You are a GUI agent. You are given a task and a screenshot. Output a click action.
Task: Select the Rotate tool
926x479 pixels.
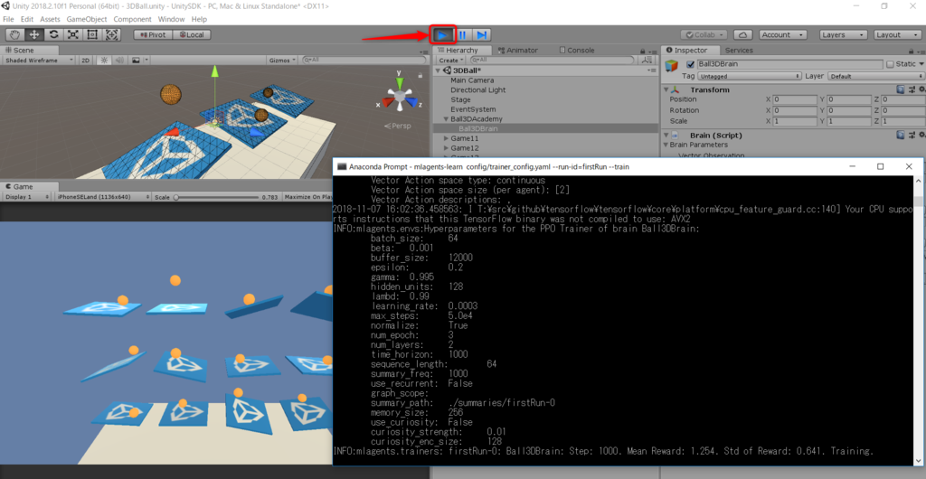click(x=53, y=35)
